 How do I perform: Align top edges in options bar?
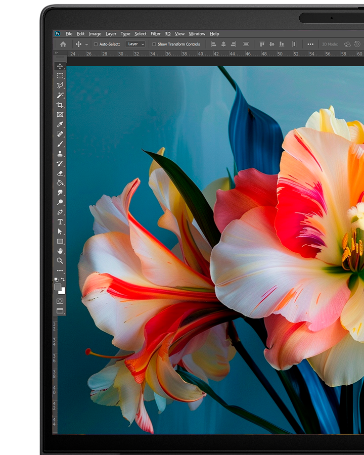(x=262, y=44)
